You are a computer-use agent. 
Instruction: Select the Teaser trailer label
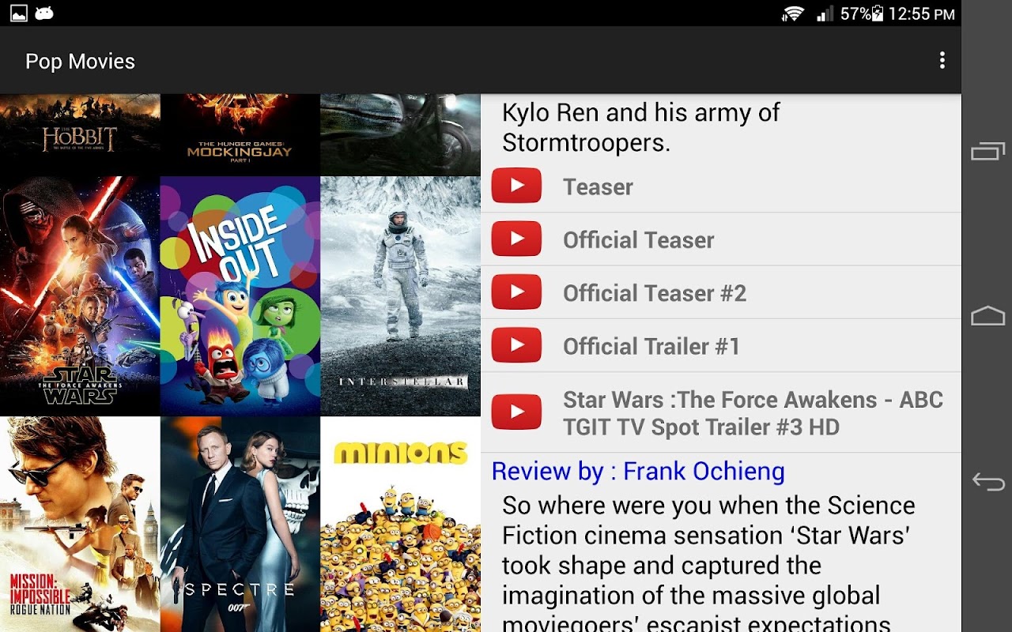tap(598, 187)
